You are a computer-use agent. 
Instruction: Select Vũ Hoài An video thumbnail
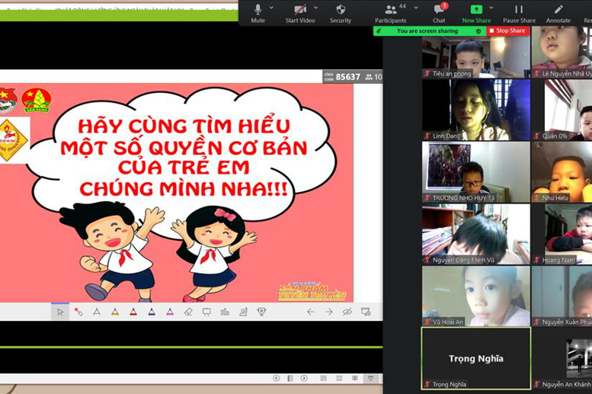[x=475, y=296]
